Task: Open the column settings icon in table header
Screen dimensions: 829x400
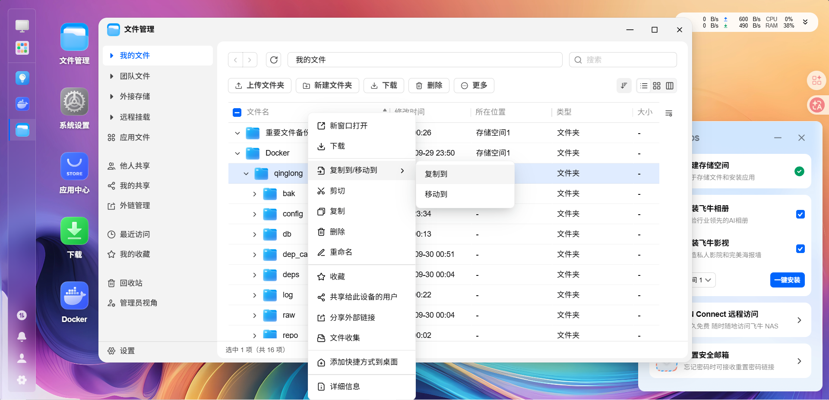Action: [x=669, y=113]
